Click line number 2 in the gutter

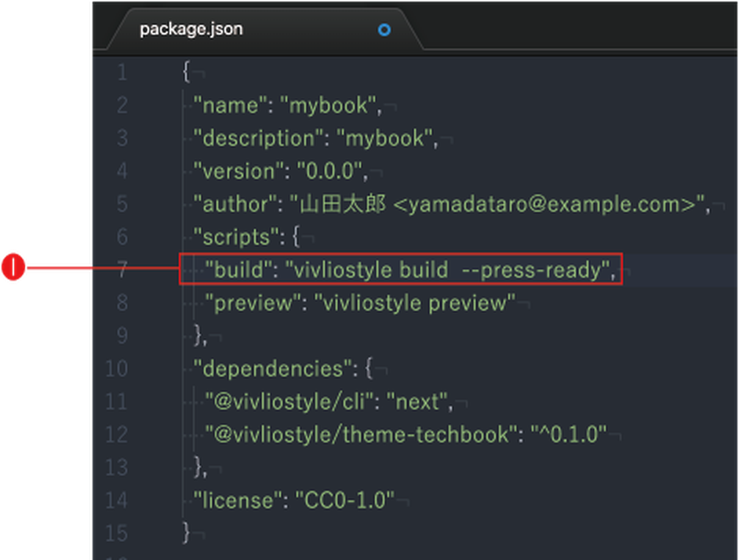[122, 105]
